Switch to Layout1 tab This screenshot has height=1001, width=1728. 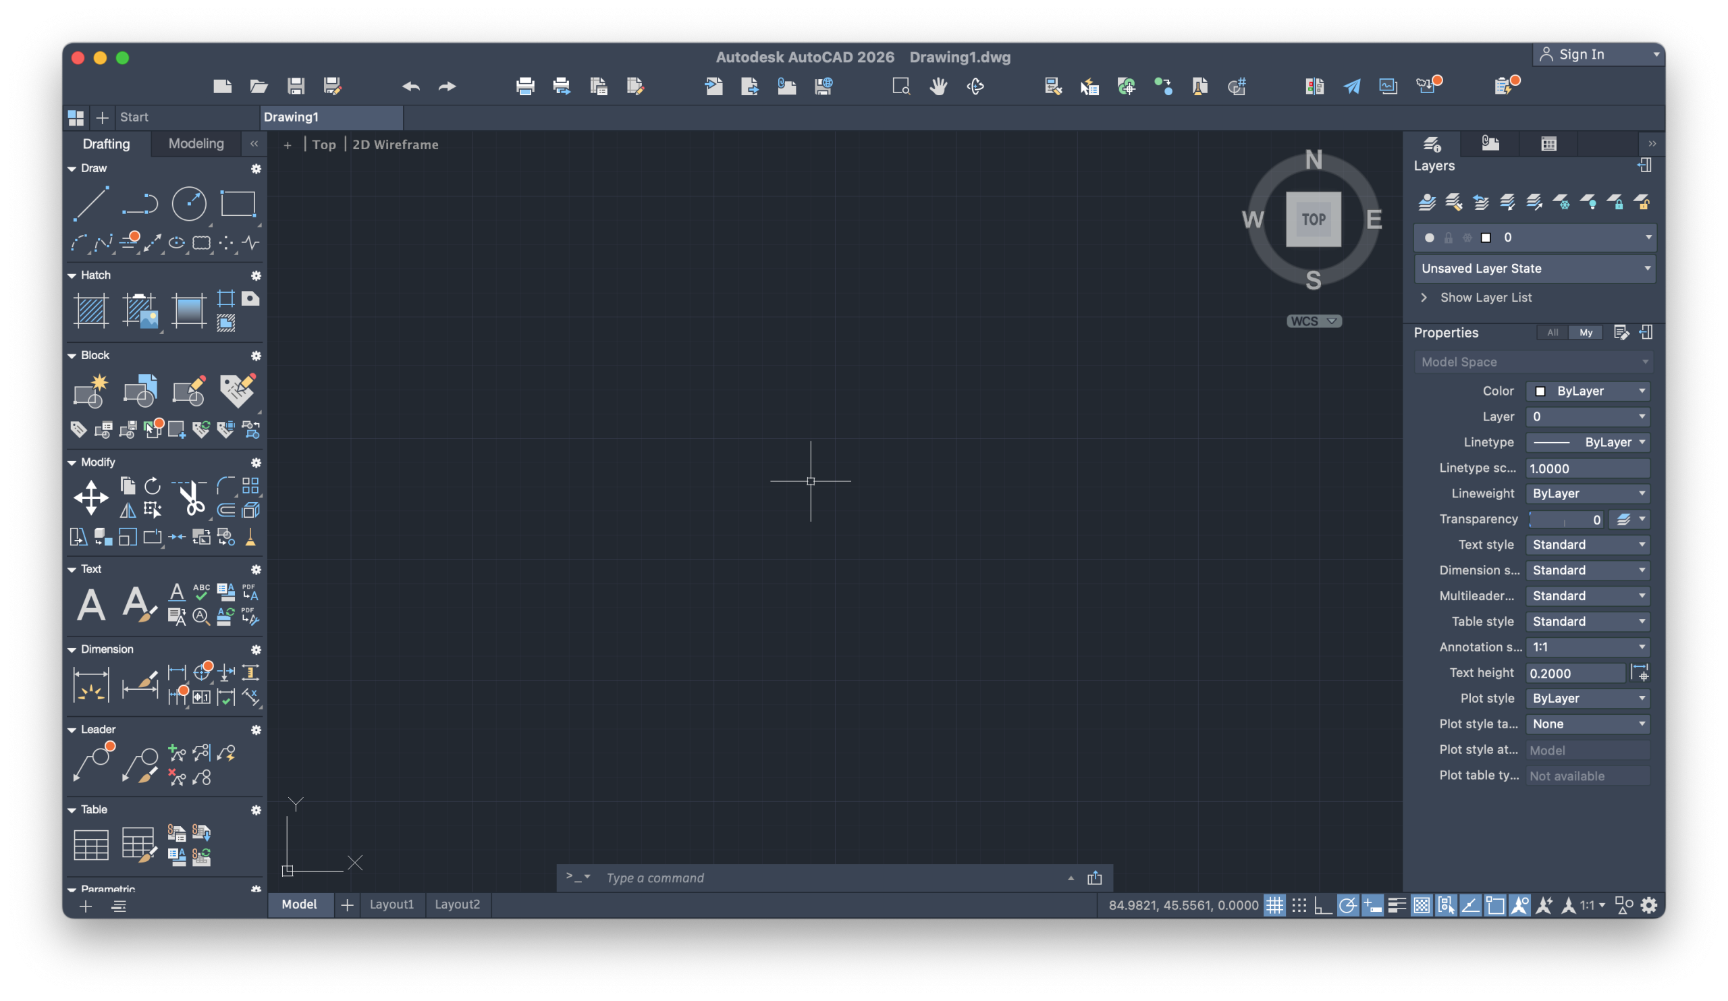coord(391,904)
